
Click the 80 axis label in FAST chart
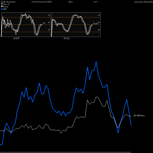pyautogui.click(x=49, y=15)
